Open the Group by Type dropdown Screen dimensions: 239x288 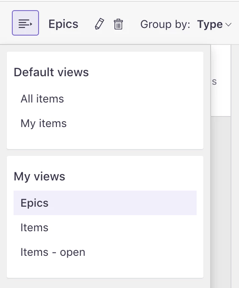point(214,25)
